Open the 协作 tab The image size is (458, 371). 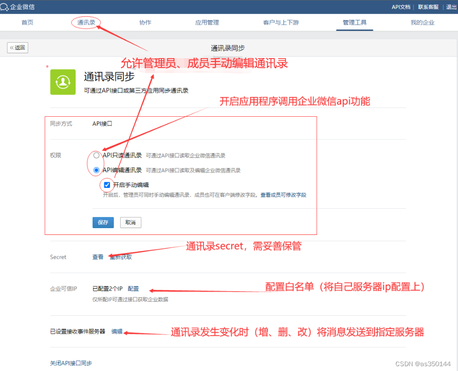pos(145,22)
